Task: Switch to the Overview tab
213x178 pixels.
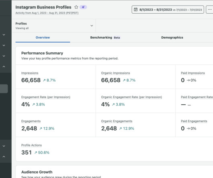Action: coord(43,37)
